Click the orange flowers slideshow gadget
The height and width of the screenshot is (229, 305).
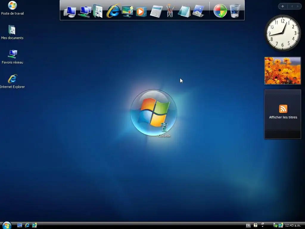(x=282, y=70)
